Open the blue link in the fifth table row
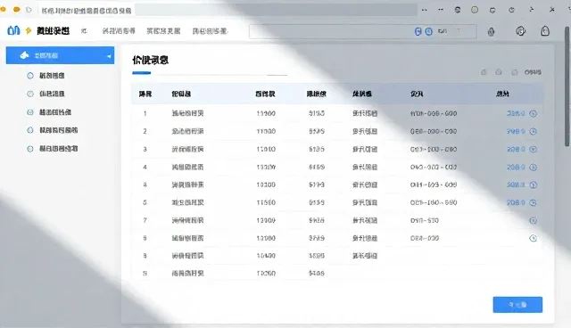The height and width of the screenshot is (328, 571). pyautogui.click(x=516, y=184)
